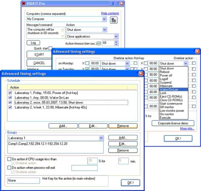Click OK in rear timing settings window
Screen dimensions: 201x191
point(178,138)
